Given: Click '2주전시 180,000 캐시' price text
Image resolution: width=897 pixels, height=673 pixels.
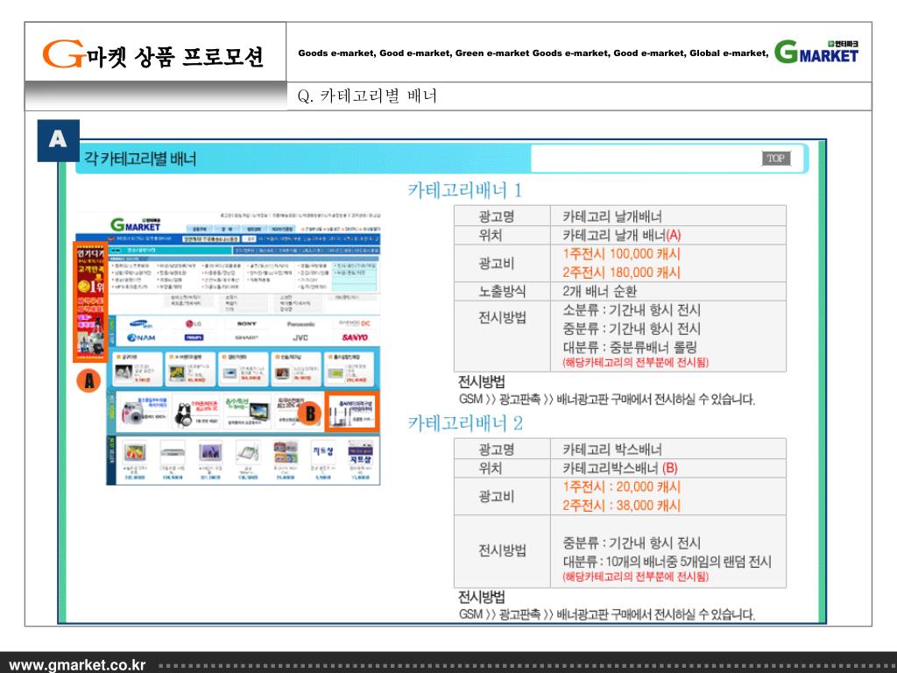Looking at the screenshot, I should coord(621,273).
